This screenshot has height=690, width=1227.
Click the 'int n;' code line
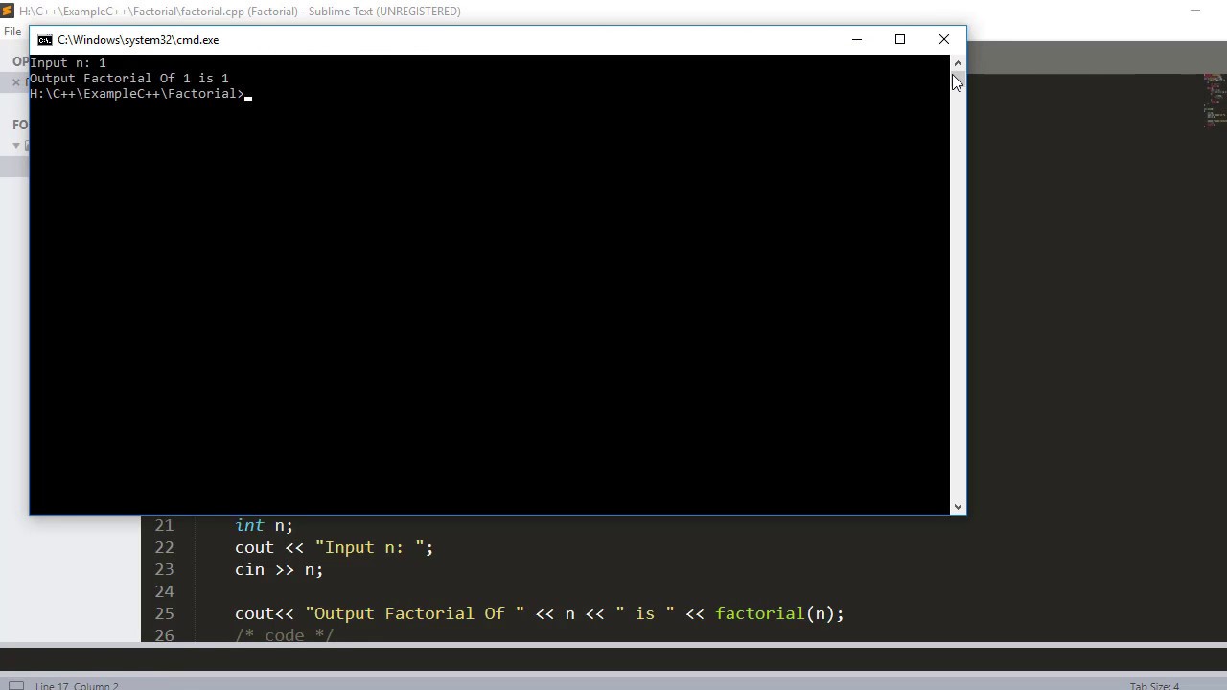(x=264, y=525)
